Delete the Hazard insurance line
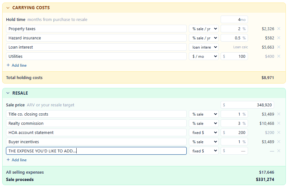 (279, 38)
